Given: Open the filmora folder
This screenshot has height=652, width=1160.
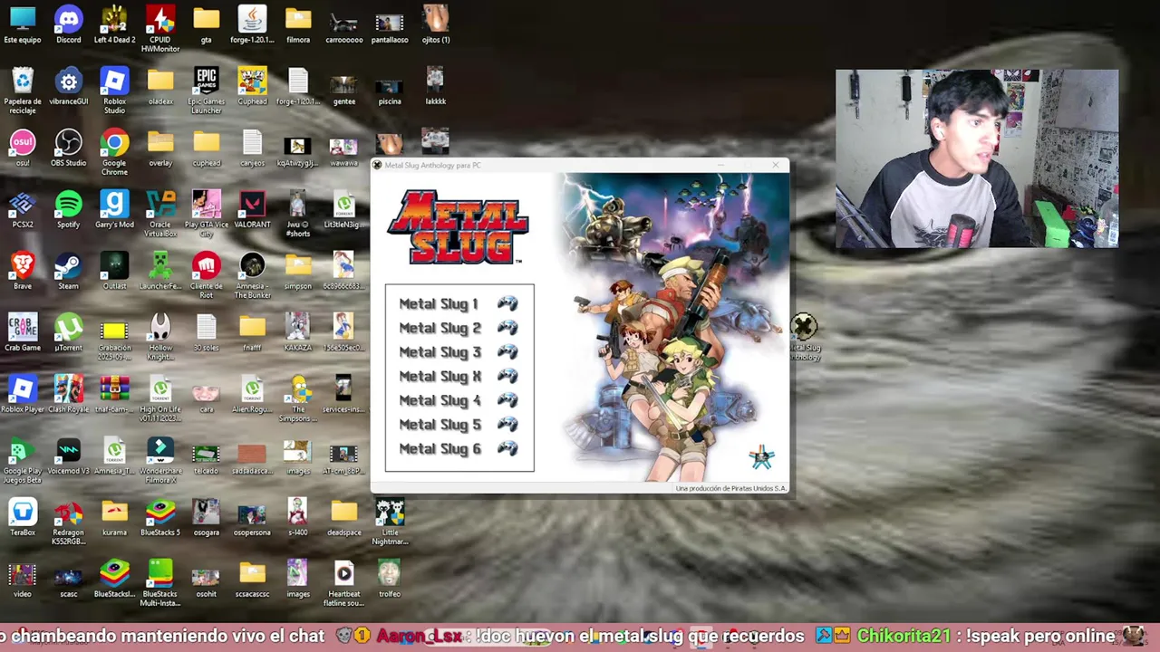Looking at the screenshot, I should (298, 24).
